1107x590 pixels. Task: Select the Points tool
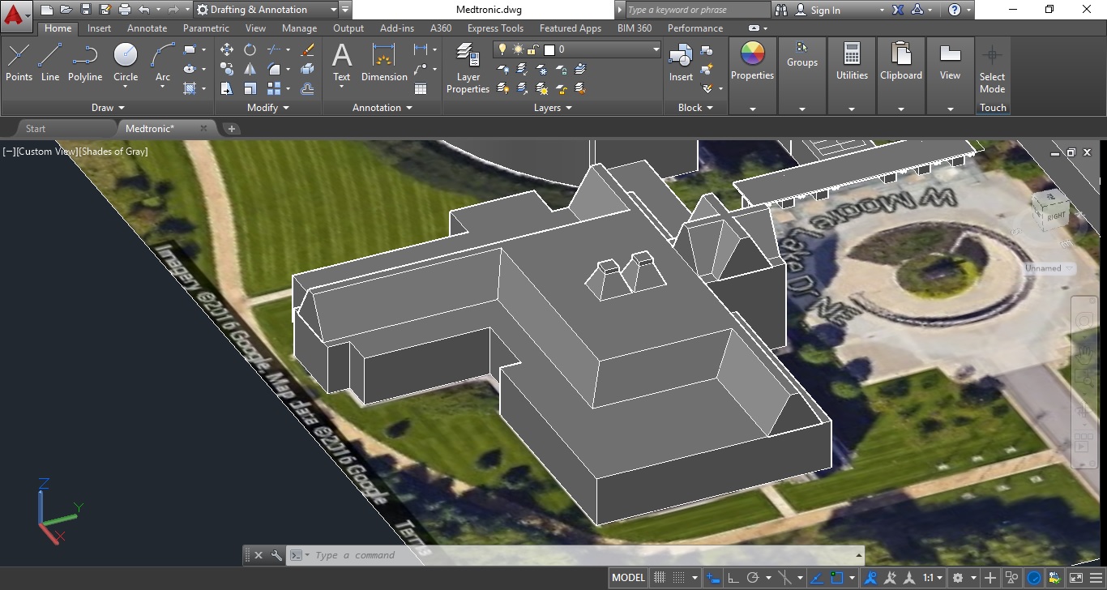tap(19, 62)
